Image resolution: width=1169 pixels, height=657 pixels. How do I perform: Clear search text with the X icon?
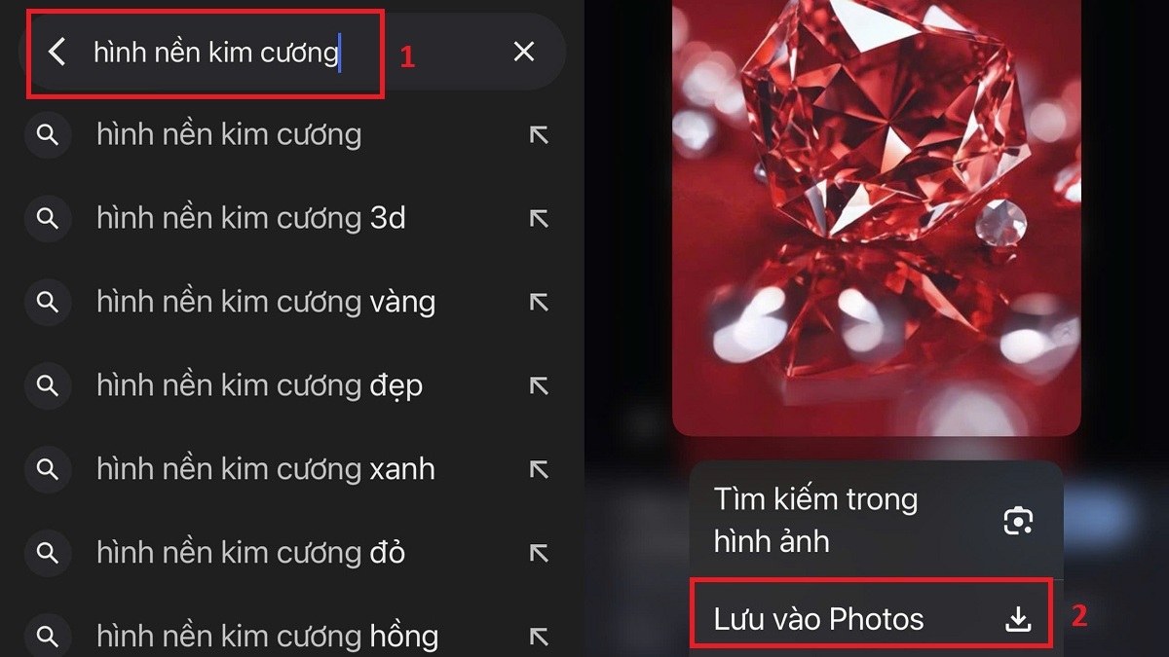click(524, 52)
